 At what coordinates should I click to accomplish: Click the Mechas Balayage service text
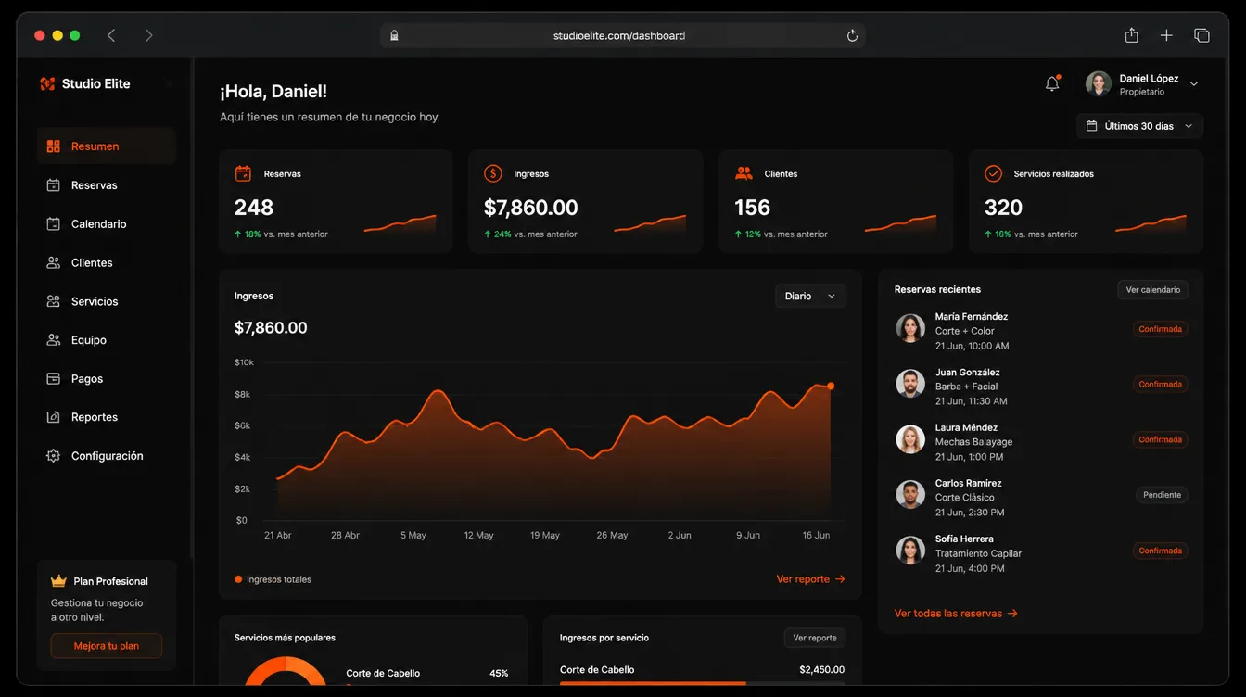click(973, 442)
